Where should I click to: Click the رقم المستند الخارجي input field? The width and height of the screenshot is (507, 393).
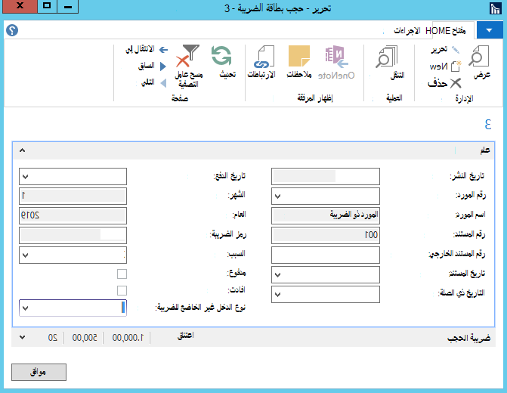tap(326, 255)
